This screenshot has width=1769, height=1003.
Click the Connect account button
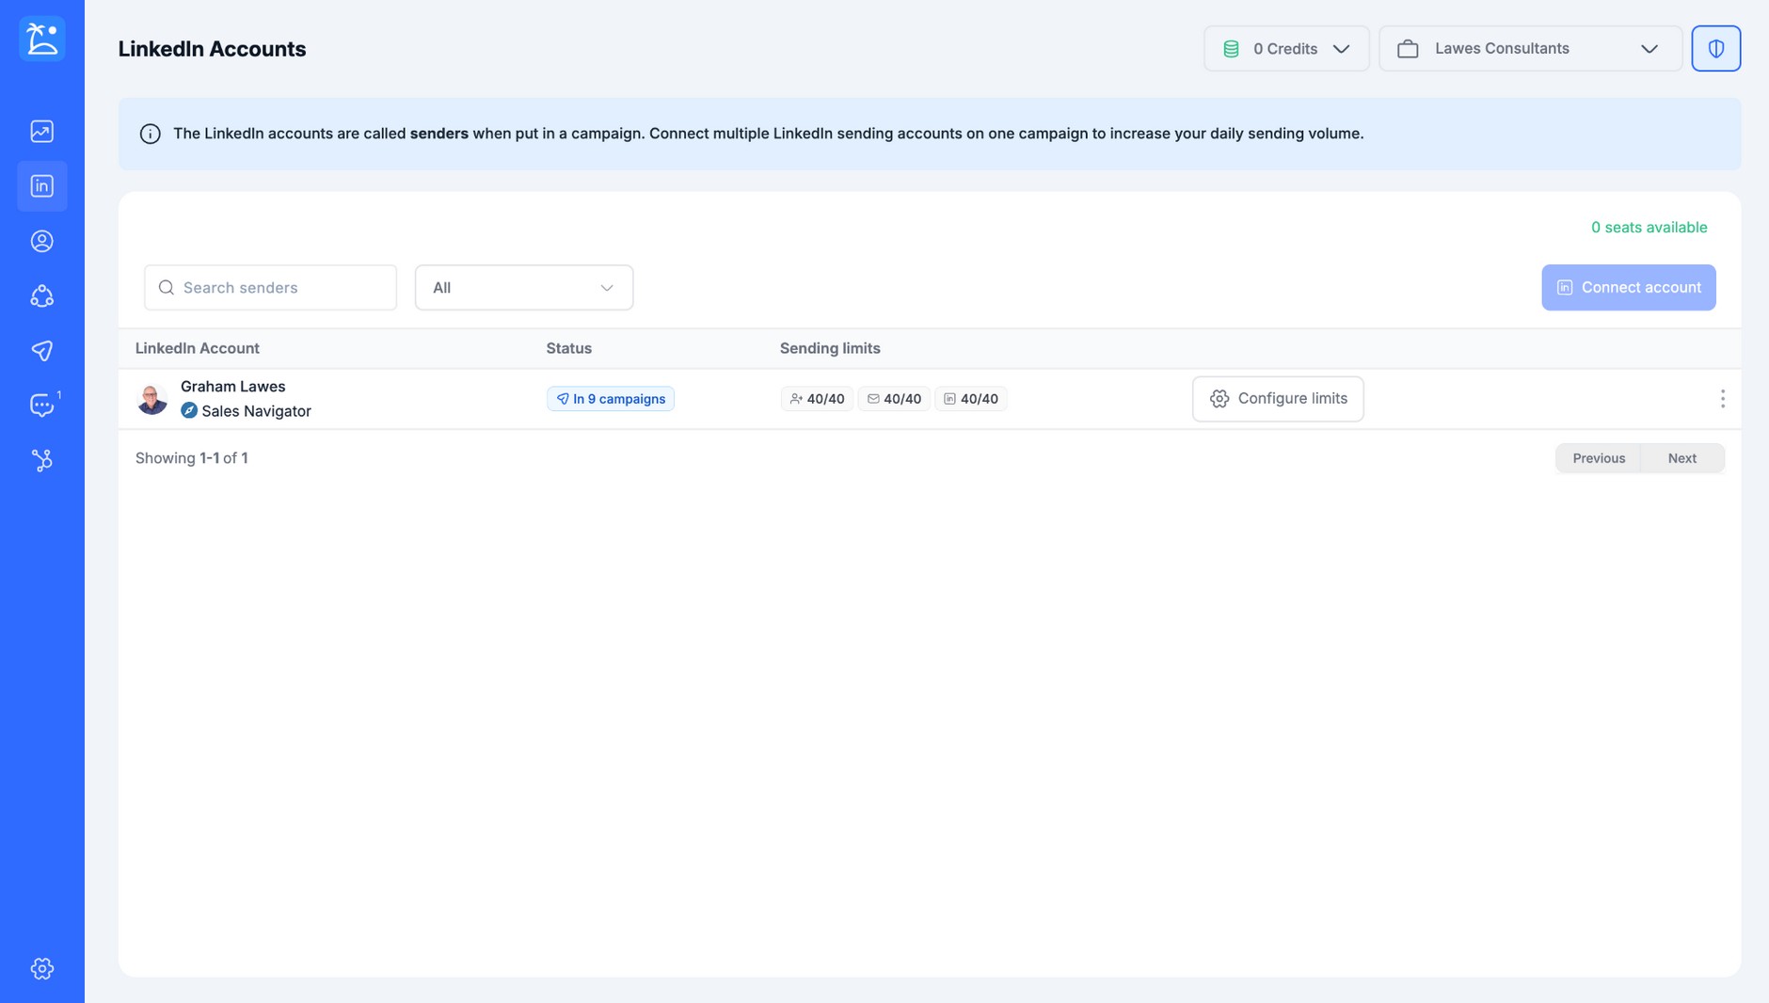pyautogui.click(x=1628, y=288)
